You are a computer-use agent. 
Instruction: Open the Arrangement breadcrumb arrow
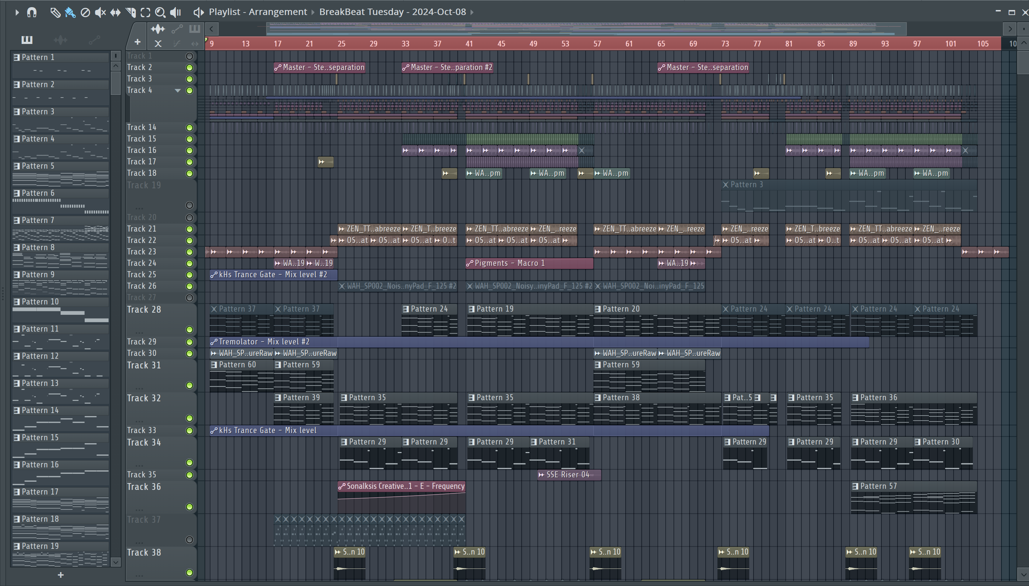click(x=313, y=12)
